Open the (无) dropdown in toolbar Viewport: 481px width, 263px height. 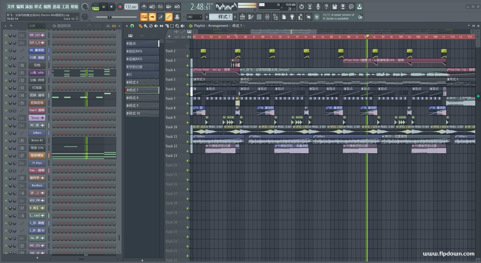pyautogui.click(x=194, y=17)
